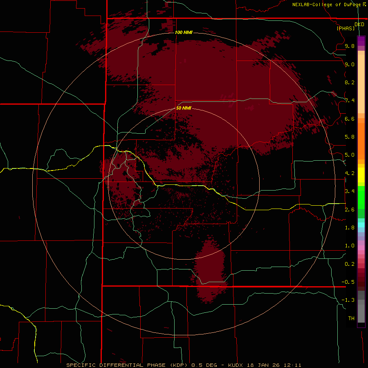The height and width of the screenshot is (368, 368).
Task: Select the "DKD" label above the color scale
Action: coord(359,24)
